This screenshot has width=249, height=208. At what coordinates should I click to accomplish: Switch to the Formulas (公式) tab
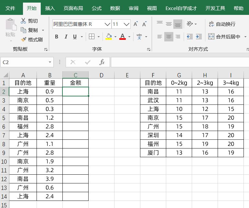pyautogui.click(x=97, y=8)
